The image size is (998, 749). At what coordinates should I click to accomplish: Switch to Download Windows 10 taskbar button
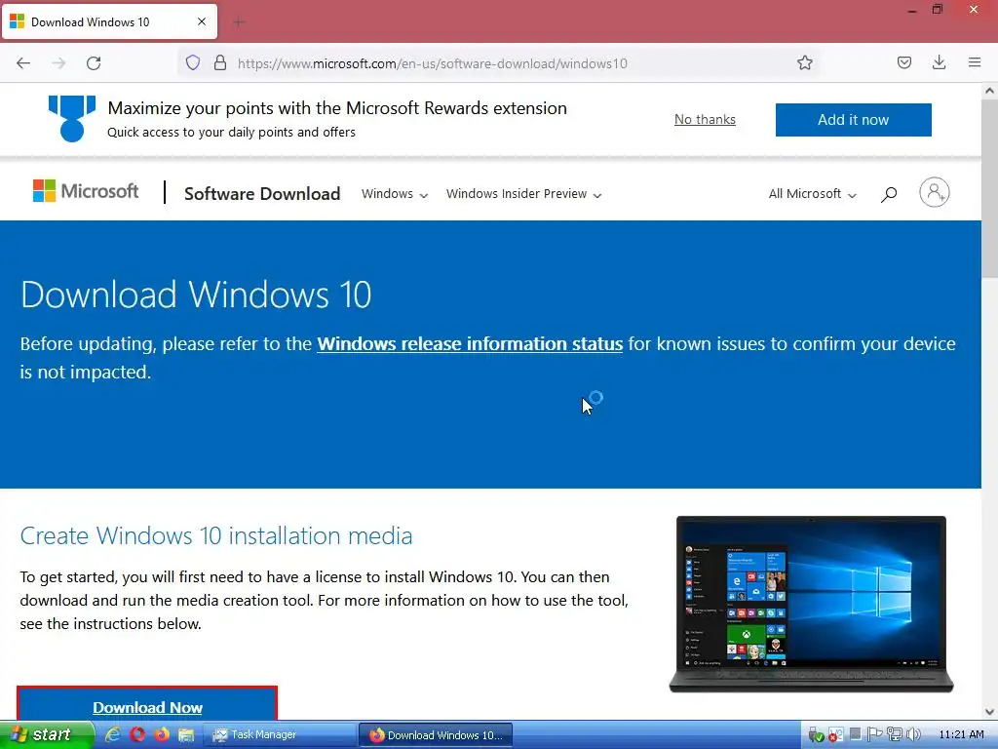point(436,735)
